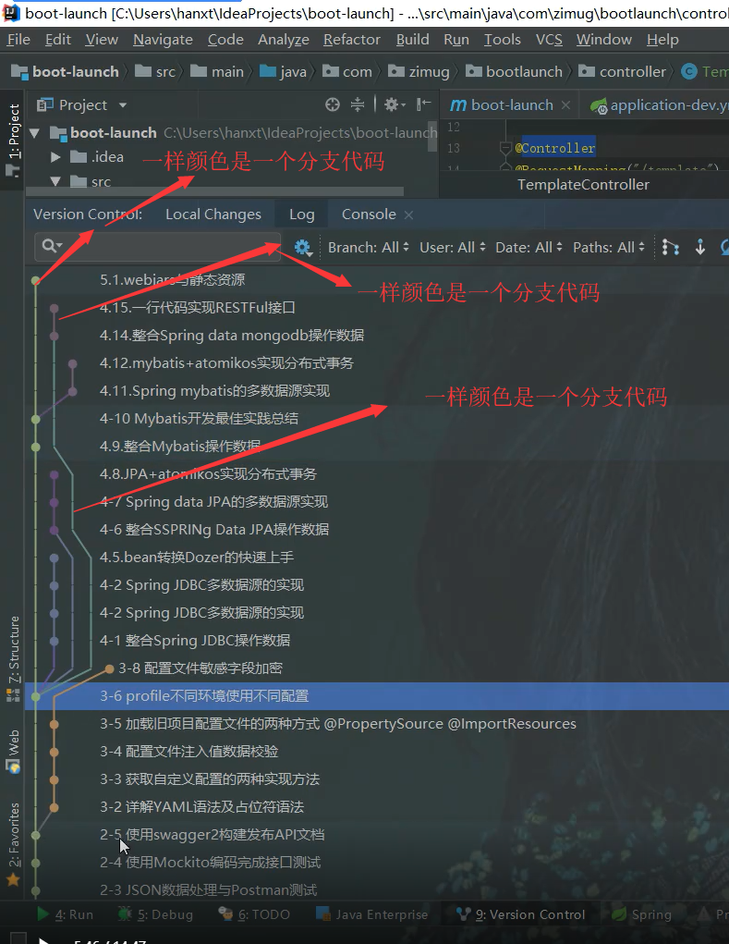Open the 5: Debug tool window

pyautogui.click(x=156, y=914)
